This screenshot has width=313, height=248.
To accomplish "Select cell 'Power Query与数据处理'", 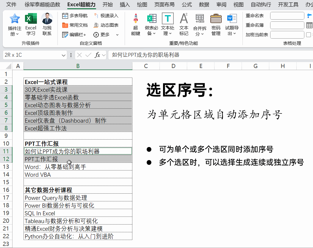I will [x=78, y=198].
